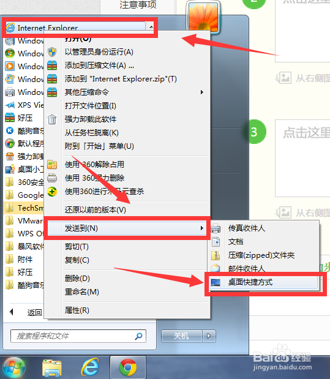Image resolution: width=330 pixels, height=379 pixels.
Task: Click the 酷狗音乐 program with blue K icon
Action: coord(24,131)
